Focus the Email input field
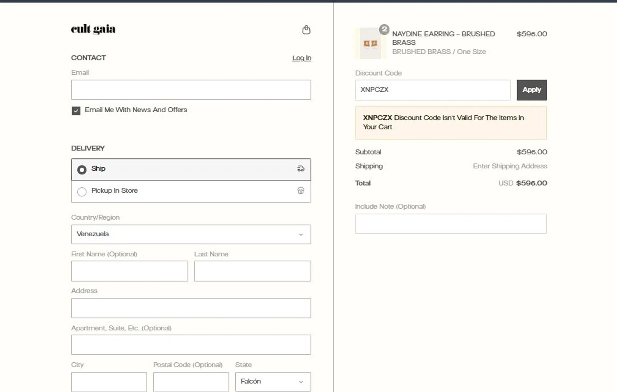Screen dimensions: 617x392 coord(191,90)
